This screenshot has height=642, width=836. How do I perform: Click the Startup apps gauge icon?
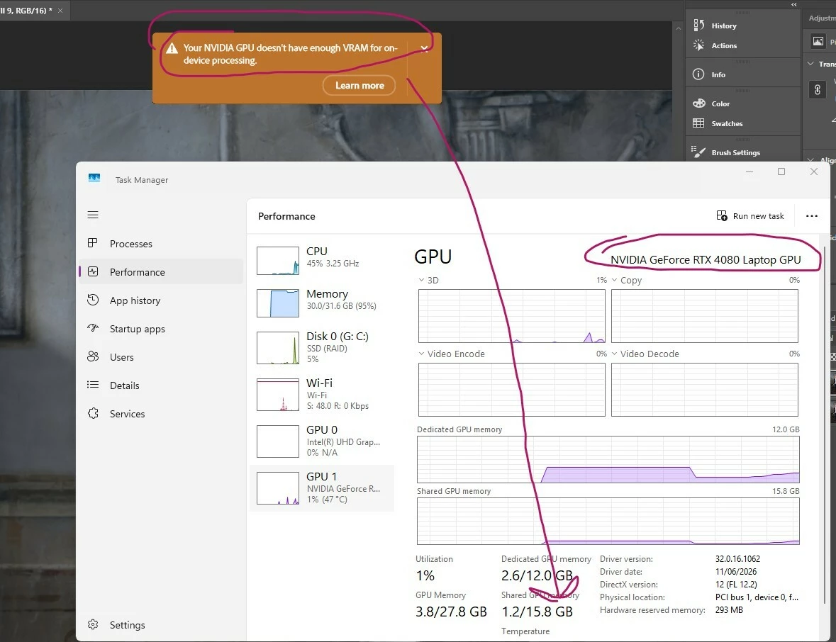(93, 327)
